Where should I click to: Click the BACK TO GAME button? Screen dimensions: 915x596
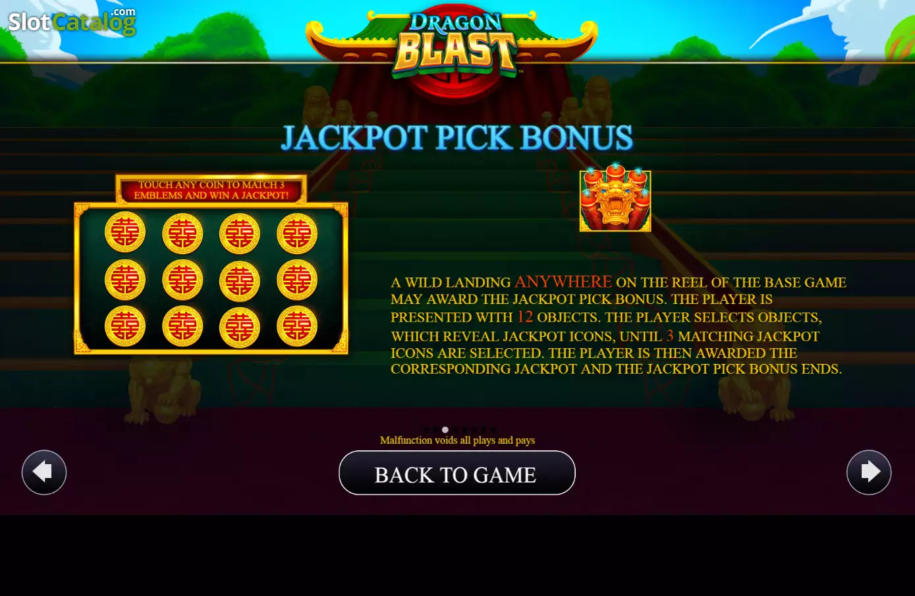click(457, 473)
